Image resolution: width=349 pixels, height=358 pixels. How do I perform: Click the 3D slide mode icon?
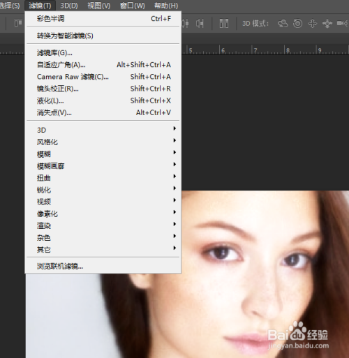[327, 24]
